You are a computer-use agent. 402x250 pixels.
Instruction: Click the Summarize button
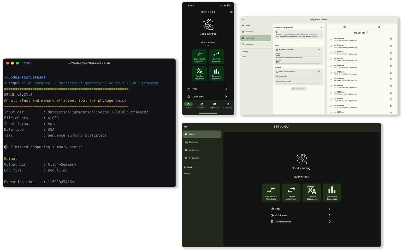(x=298, y=89)
